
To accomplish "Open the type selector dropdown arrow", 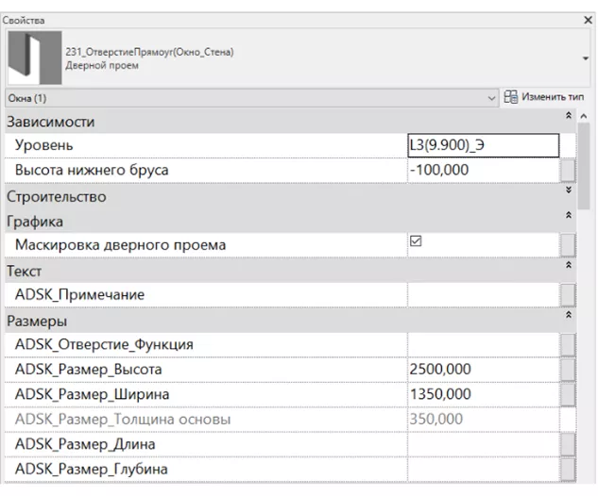I will coord(586,58).
